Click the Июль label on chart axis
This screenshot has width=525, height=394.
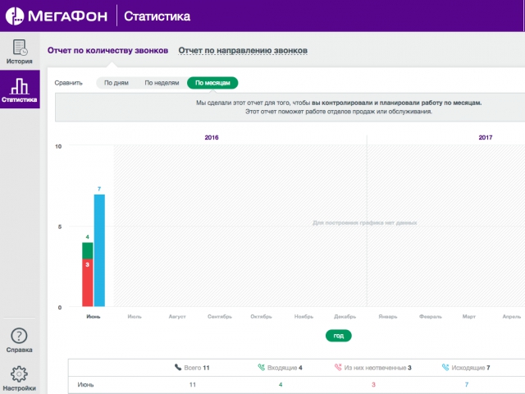click(x=135, y=317)
